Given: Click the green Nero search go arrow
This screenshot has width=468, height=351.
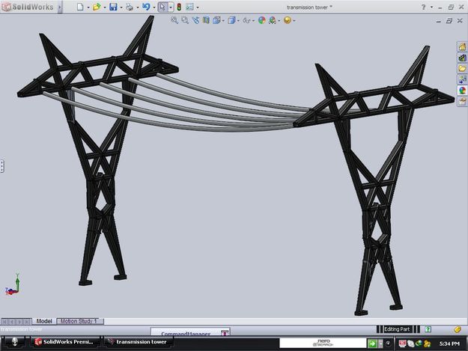Looking at the screenshot, I should 372,344.
